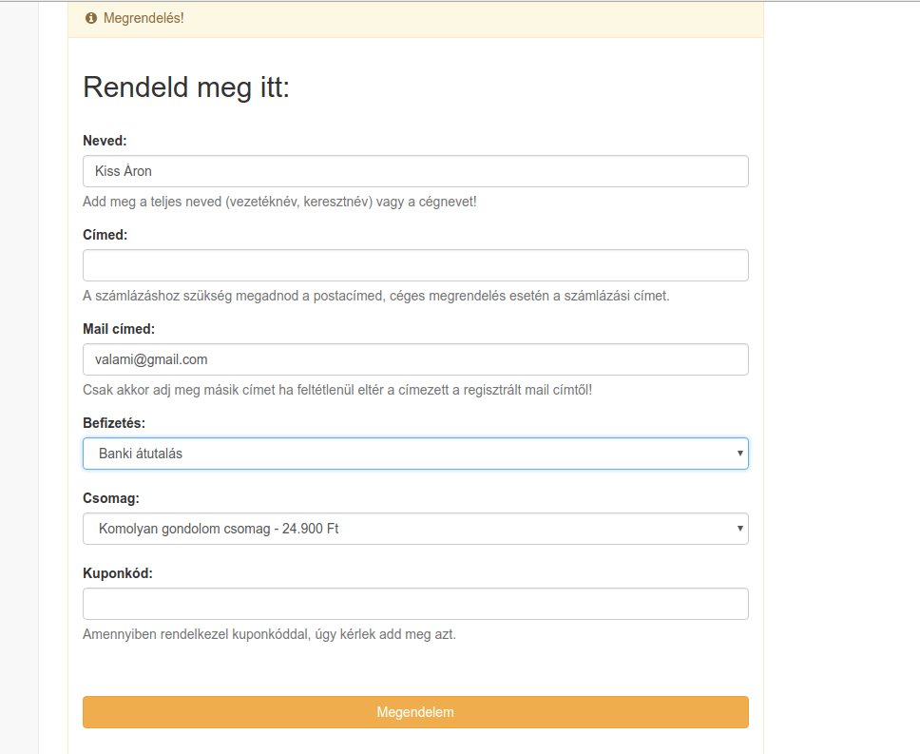This screenshot has height=754, width=920.
Task: Select the Mail címed email input
Action: click(415, 359)
